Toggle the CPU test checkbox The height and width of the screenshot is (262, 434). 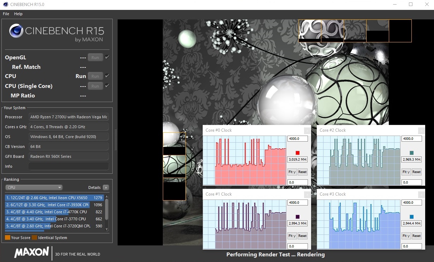pos(107,76)
